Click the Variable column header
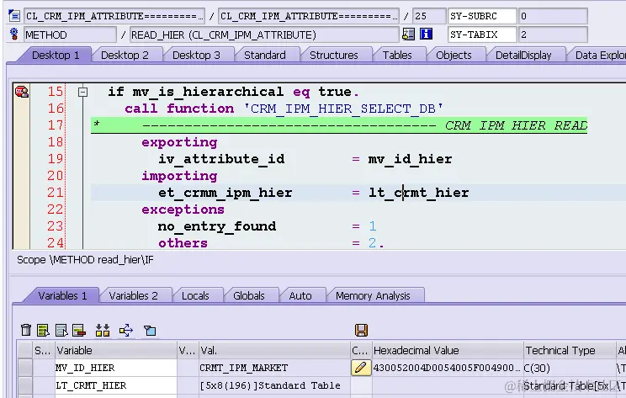626x398 pixels. point(116,351)
